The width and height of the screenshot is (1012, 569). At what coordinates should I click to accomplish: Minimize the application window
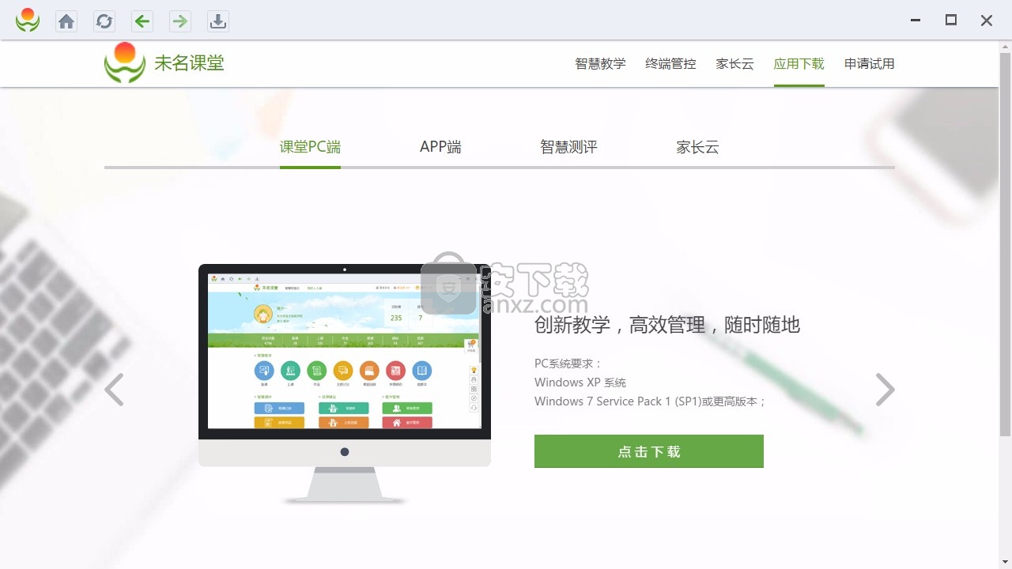point(916,21)
